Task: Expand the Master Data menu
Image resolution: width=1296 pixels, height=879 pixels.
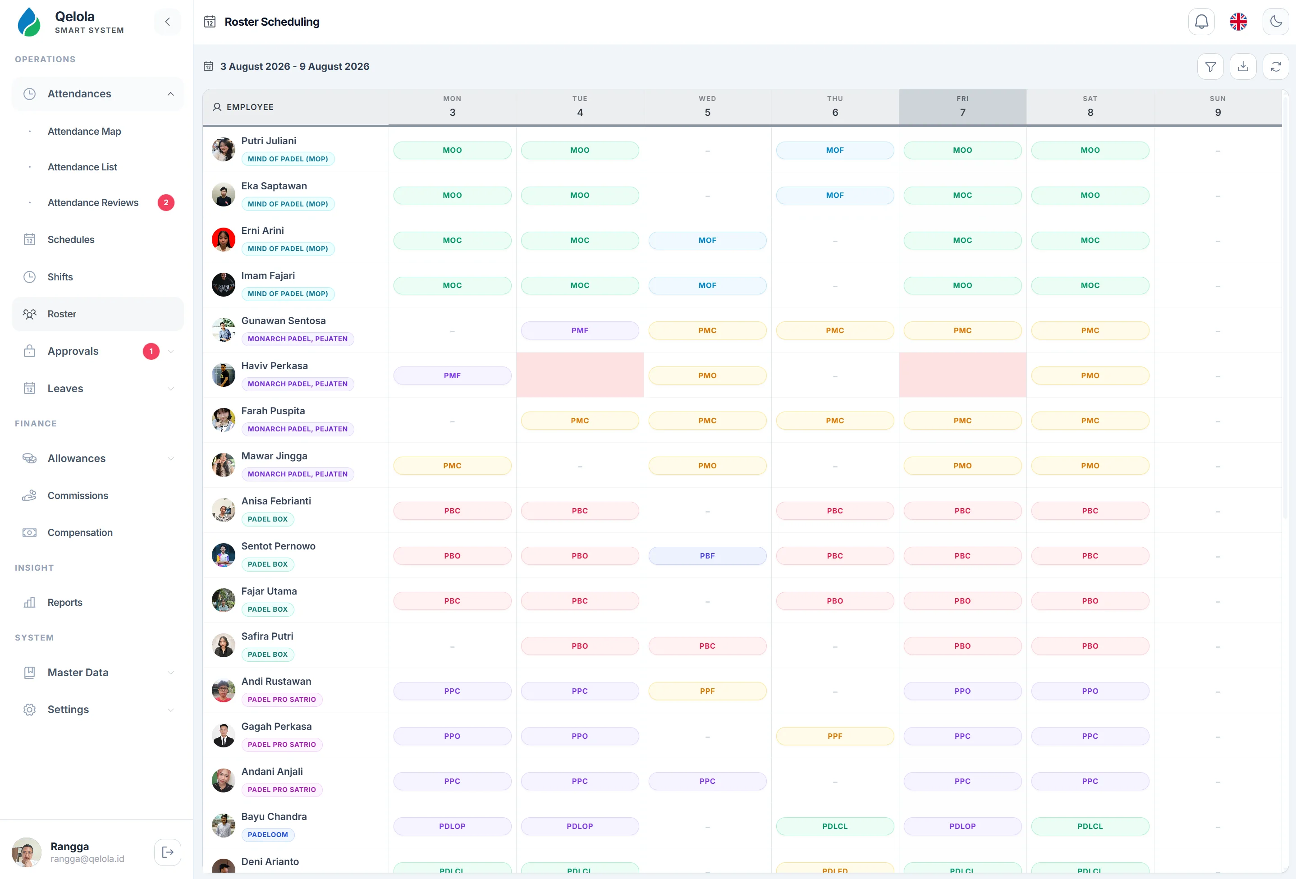Action: click(x=97, y=673)
